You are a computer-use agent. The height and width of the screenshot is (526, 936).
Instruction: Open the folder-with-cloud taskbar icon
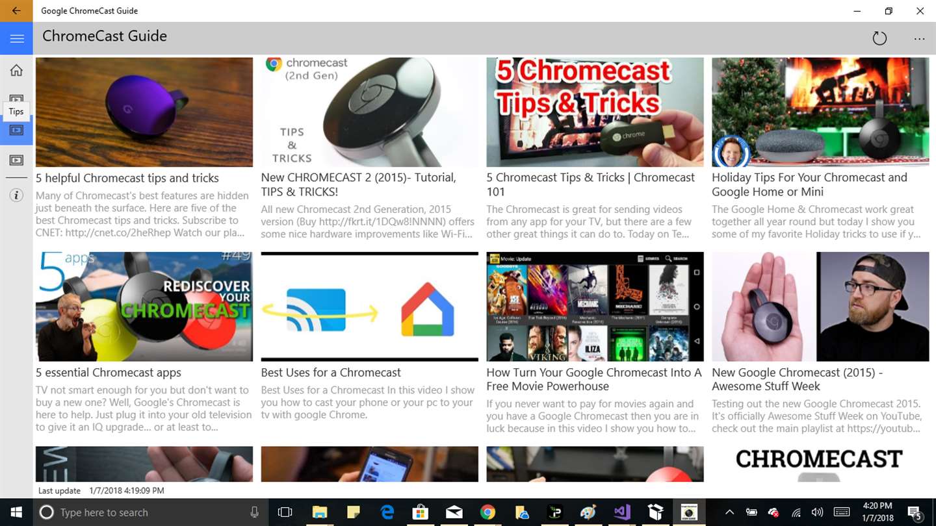click(522, 512)
